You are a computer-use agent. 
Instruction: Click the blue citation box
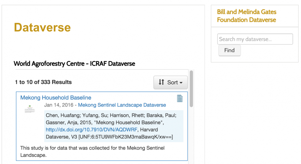click(114, 126)
